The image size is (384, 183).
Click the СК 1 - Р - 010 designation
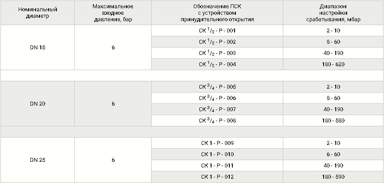click(x=217, y=154)
